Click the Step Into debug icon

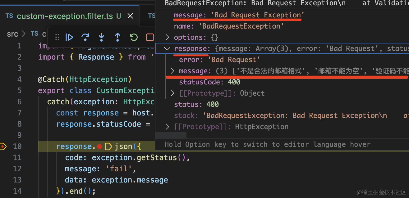point(101,38)
